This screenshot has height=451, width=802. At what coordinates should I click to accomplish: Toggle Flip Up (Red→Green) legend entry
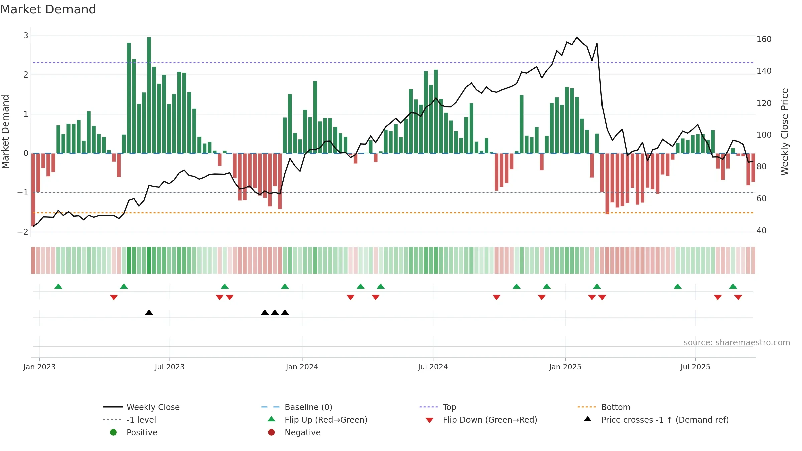coord(317,420)
